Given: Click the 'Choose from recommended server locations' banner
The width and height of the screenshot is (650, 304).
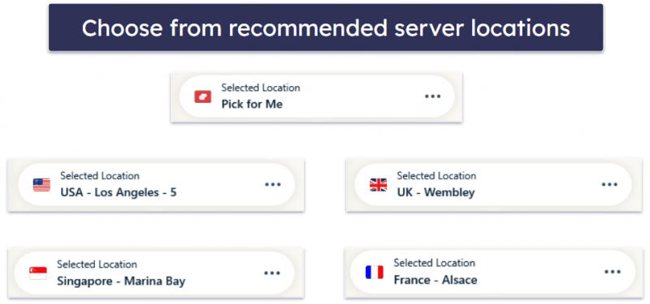Looking at the screenshot, I should (x=326, y=28).
